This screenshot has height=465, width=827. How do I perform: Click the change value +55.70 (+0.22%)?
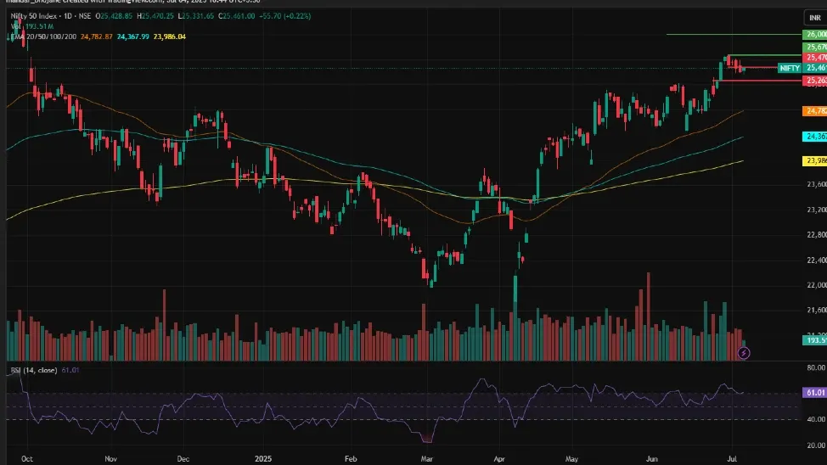284,16
